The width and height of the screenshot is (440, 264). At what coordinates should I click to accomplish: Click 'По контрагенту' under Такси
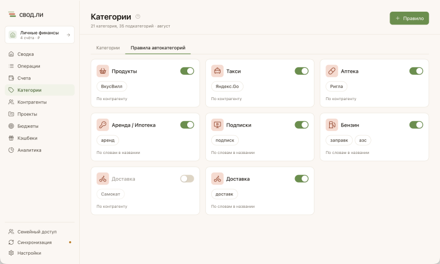(226, 99)
